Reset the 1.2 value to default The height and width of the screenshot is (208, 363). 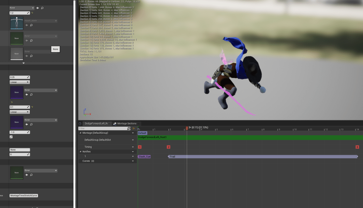click(x=32, y=13)
